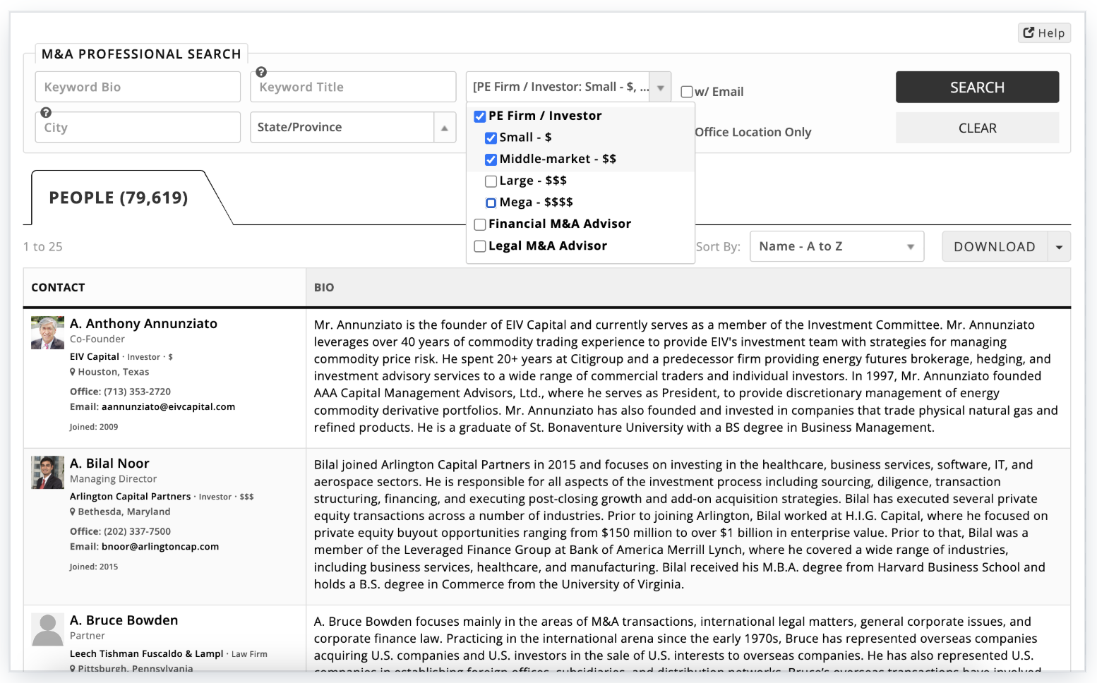Choose Legal M&A Advisor option
The image size is (1097, 683).
coord(480,246)
